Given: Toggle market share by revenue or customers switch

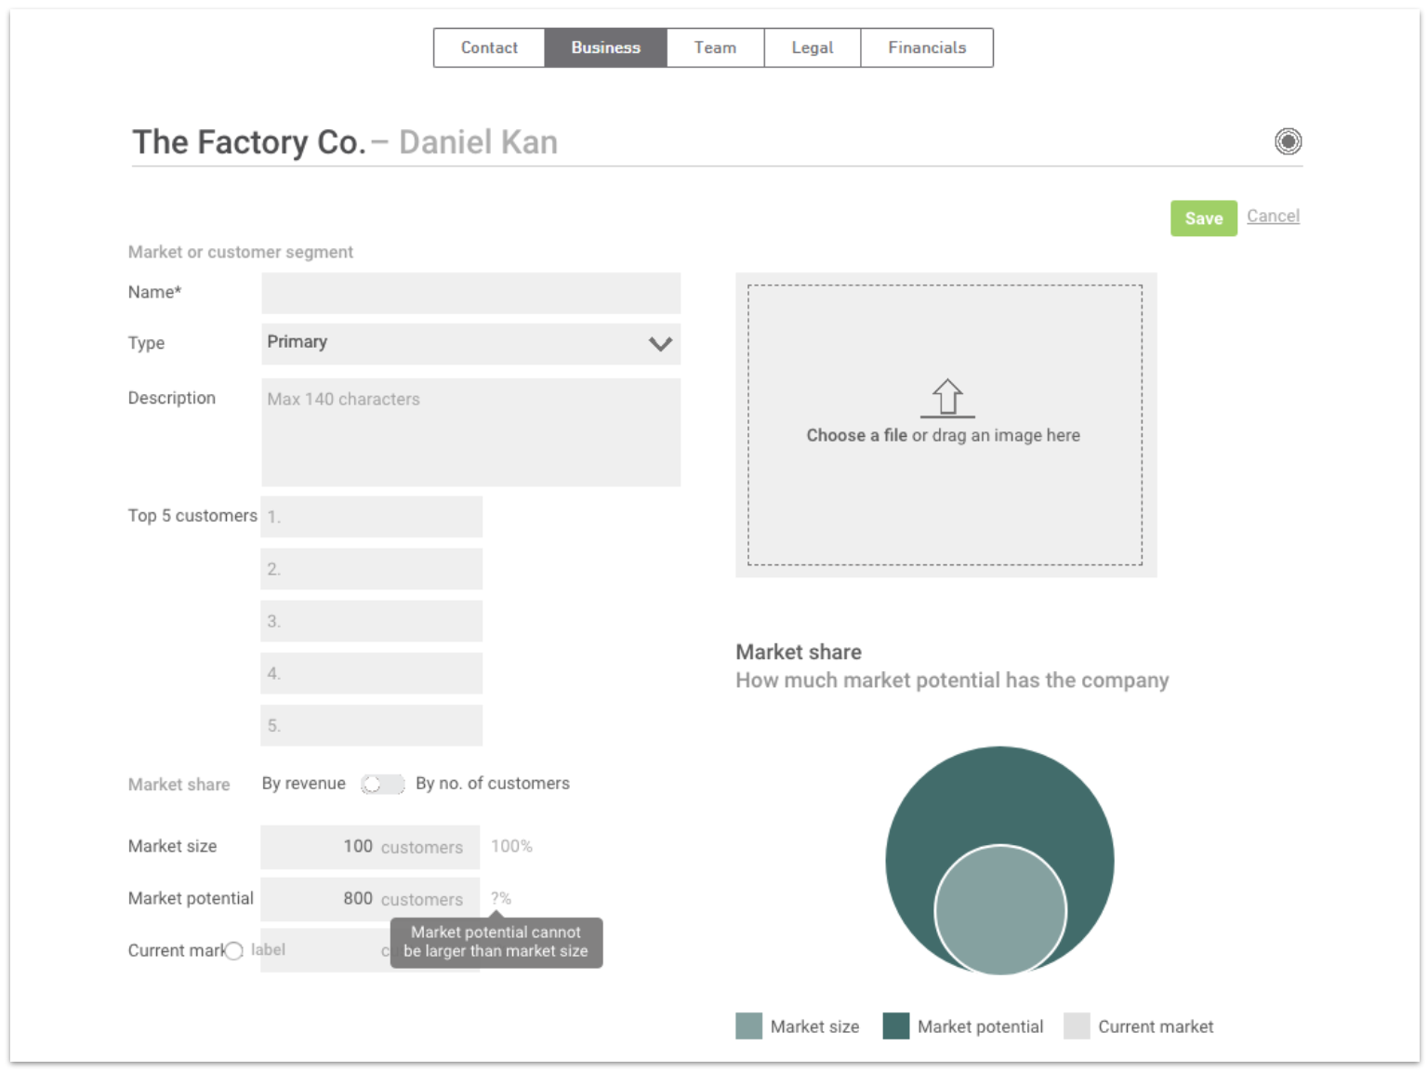Looking at the screenshot, I should [382, 785].
